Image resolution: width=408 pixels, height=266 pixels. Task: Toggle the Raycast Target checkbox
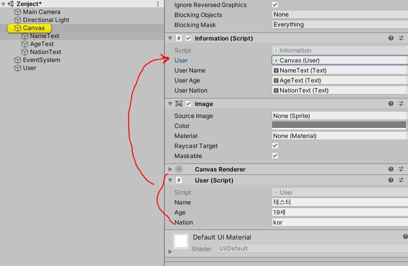pyautogui.click(x=275, y=145)
